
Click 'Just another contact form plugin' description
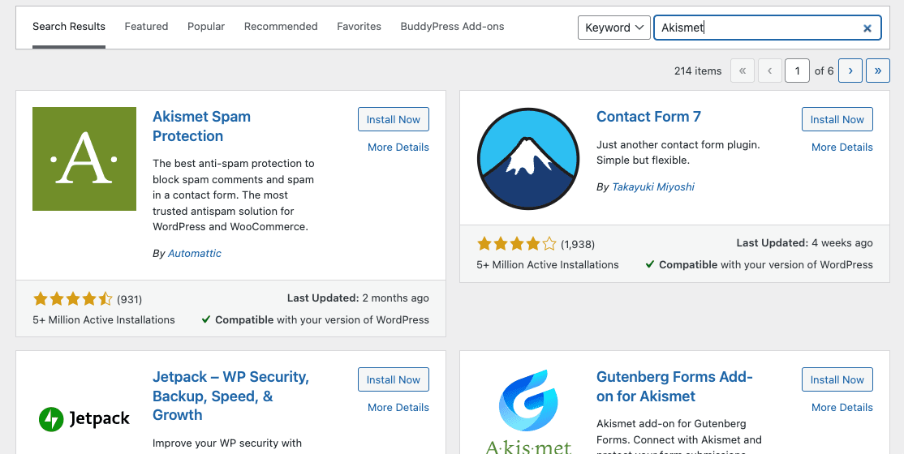point(678,152)
